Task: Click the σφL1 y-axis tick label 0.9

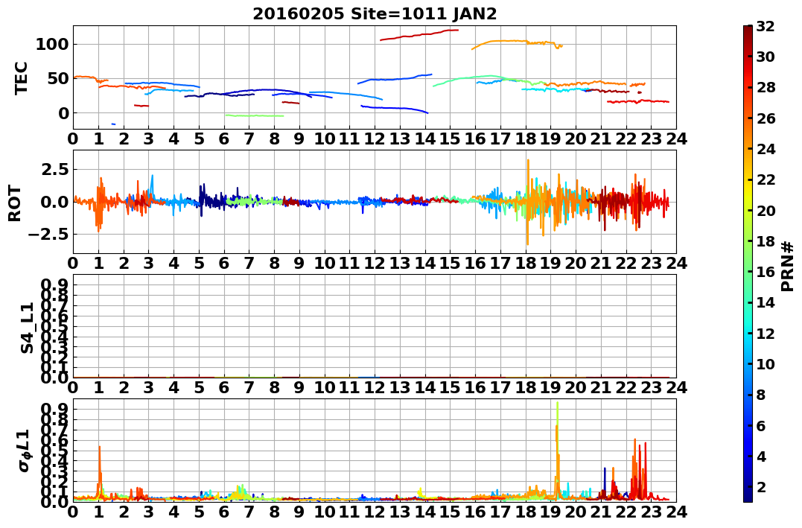Action: coord(54,409)
